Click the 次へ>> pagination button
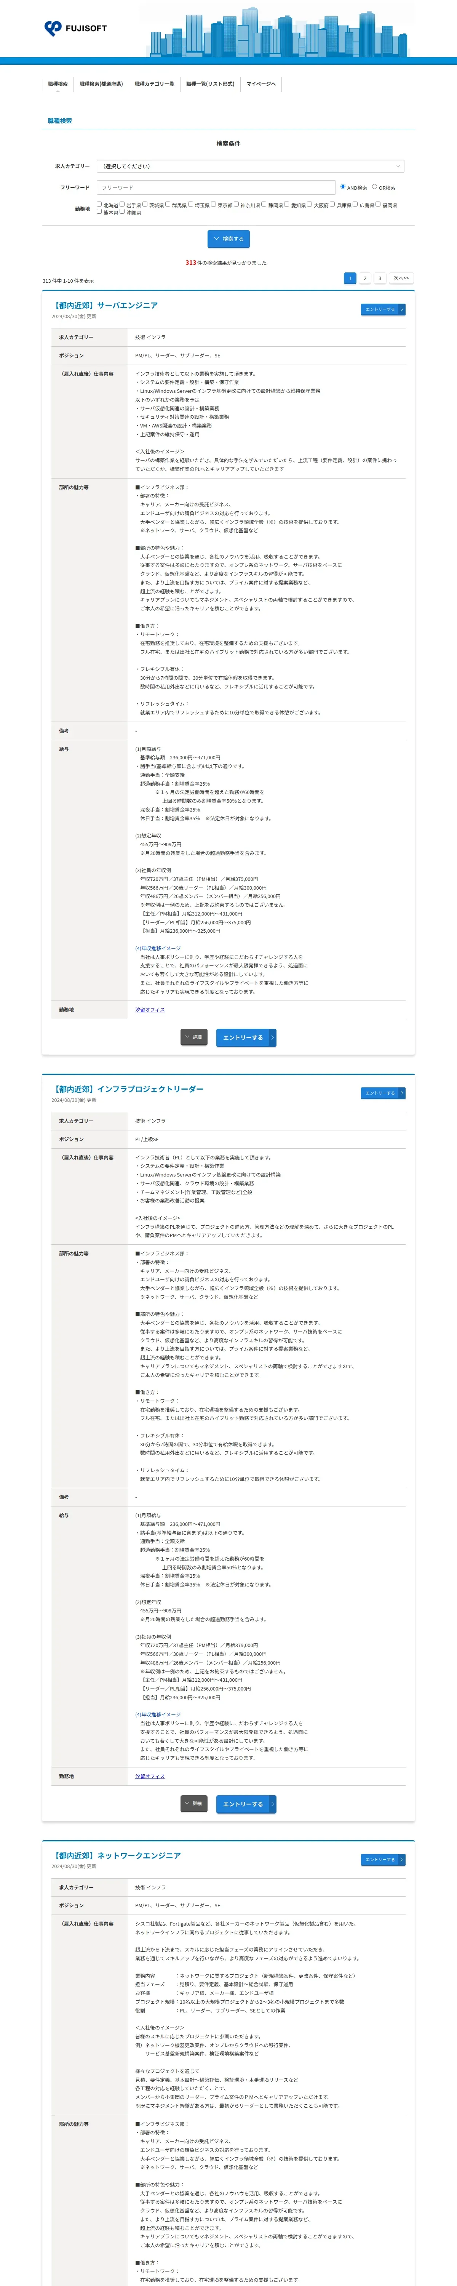 [401, 278]
